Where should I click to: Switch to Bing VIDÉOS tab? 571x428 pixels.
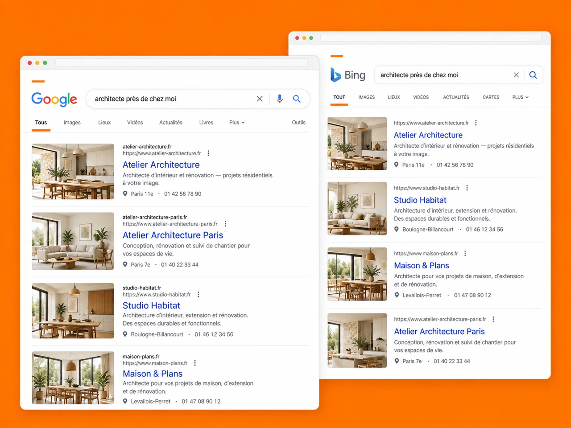421,97
